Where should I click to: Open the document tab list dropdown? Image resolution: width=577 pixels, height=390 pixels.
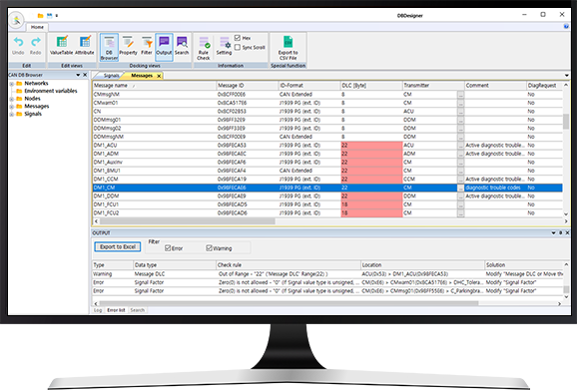pos(567,76)
